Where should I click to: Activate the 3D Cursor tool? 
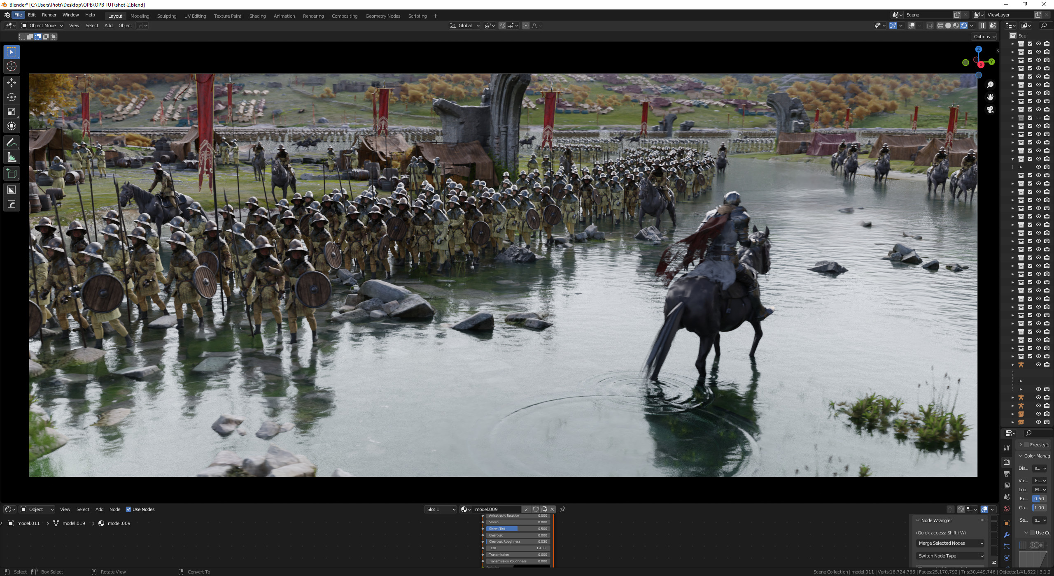(x=12, y=66)
